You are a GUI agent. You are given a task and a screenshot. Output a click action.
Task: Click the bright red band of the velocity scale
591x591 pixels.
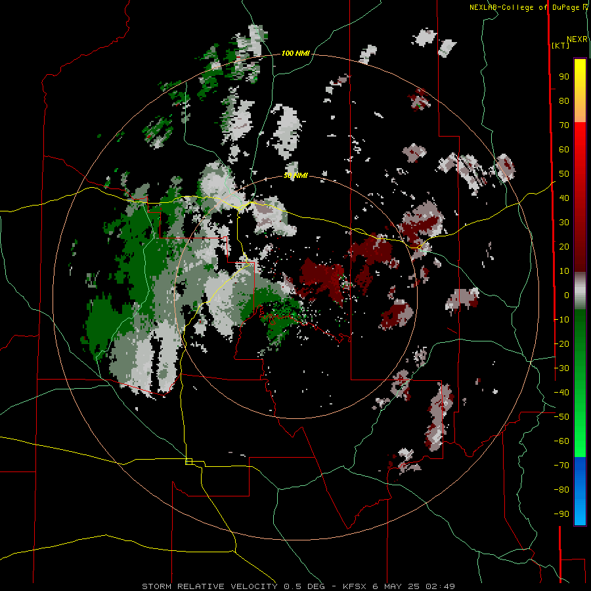tap(580, 138)
